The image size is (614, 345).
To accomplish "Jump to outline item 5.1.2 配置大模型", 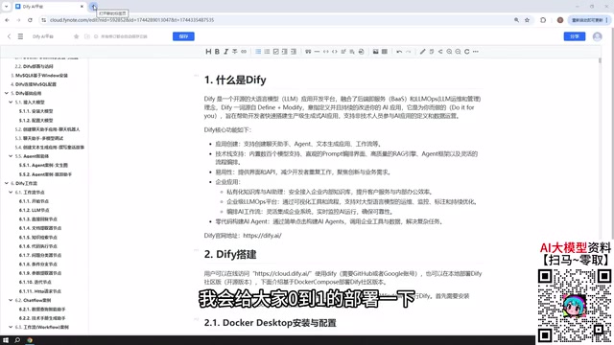I will coord(35,121).
